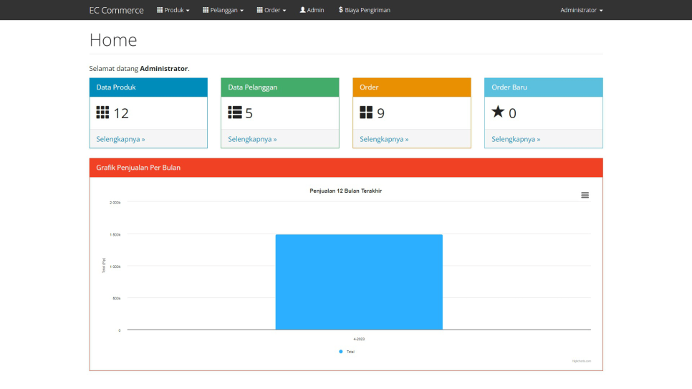Open the chart hamburger context menu
692x389 pixels.
coord(585,195)
